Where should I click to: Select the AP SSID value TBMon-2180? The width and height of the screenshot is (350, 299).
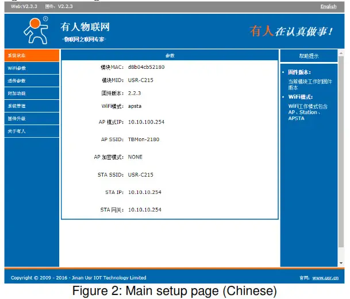pyautogui.click(x=144, y=139)
